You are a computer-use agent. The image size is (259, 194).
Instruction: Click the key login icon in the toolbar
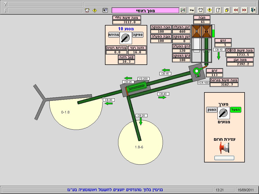[x=192, y=10]
